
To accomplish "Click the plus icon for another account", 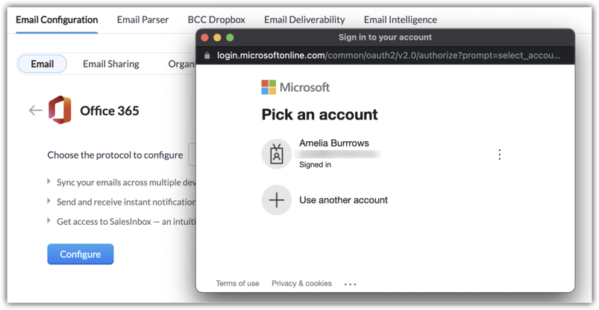I will click(x=276, y=200).
